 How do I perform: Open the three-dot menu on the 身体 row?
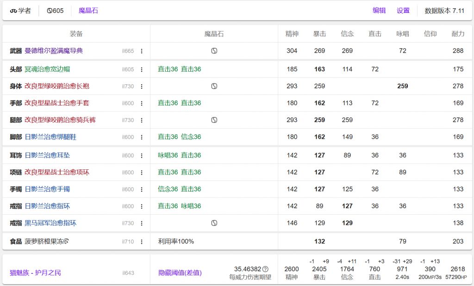pyautogui.click(x=142, y=86)
